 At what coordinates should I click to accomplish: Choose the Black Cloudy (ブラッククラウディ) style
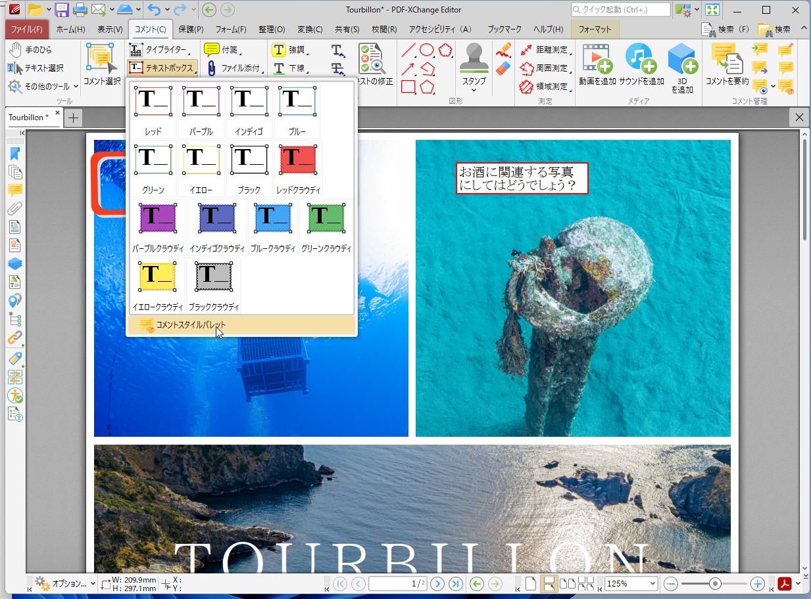(x=214, y=286)
